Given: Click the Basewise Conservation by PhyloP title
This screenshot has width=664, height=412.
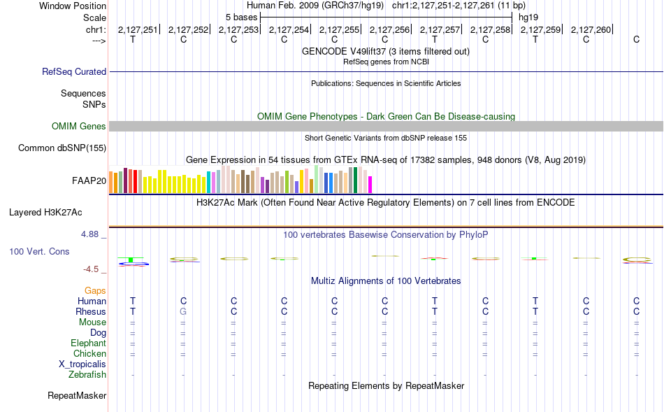Looking at the screenshot, I should pos(385,235).
